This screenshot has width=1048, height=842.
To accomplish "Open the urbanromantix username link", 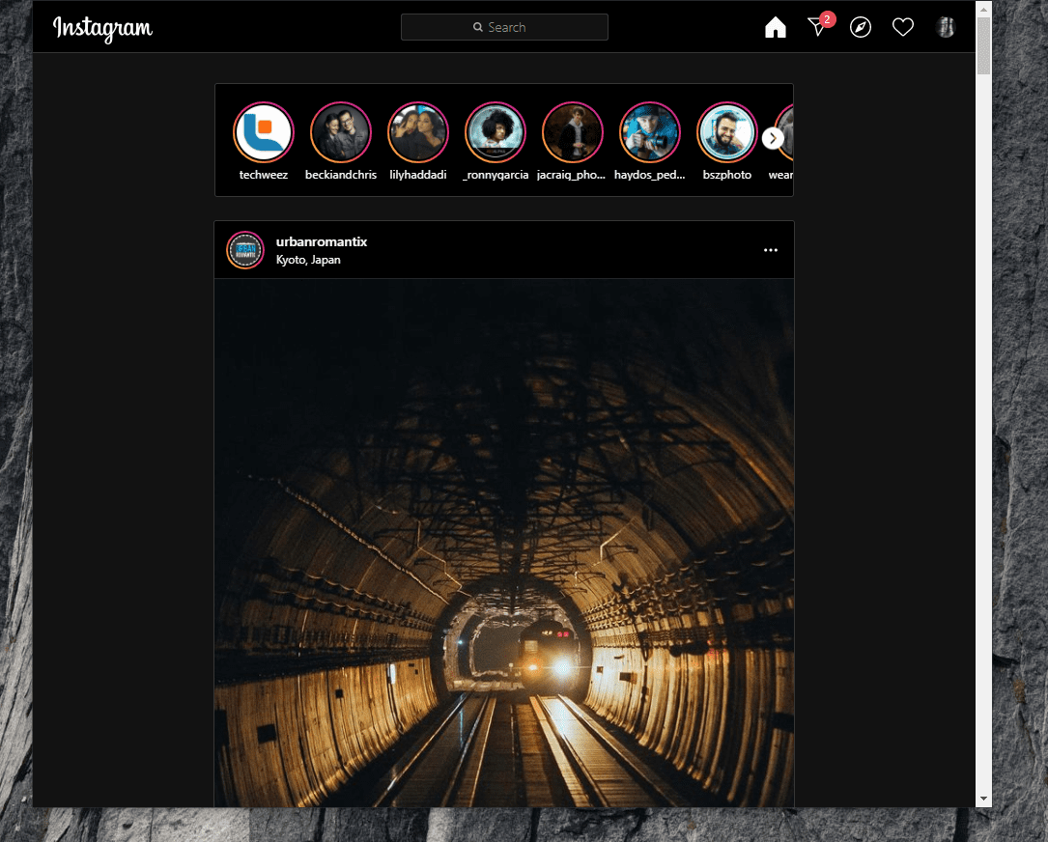I will click(321, 240).
